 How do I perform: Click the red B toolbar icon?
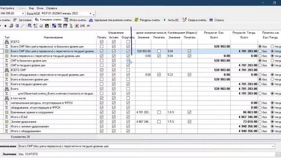click(77, 26)
